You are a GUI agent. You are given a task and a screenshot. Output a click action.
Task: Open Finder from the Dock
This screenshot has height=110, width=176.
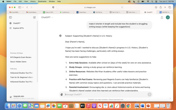click(x=8, y=106)
